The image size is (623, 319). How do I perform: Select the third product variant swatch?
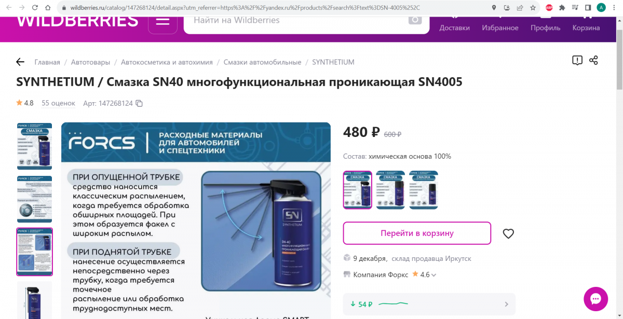click(424, 190)
